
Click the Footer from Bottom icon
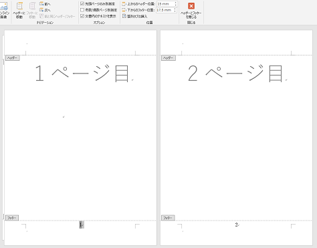[124, 10]
